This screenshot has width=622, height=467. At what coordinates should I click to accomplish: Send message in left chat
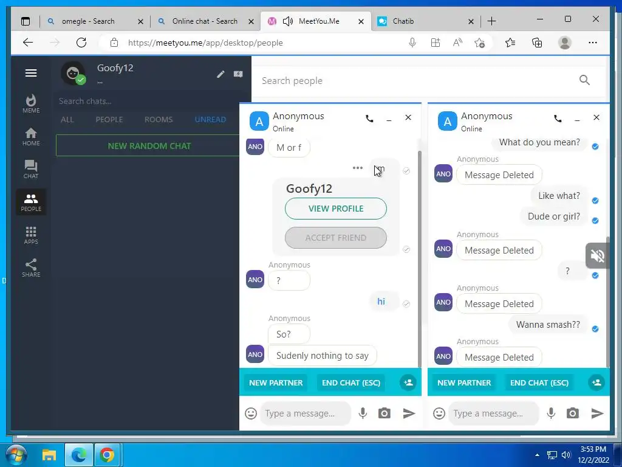409,413
